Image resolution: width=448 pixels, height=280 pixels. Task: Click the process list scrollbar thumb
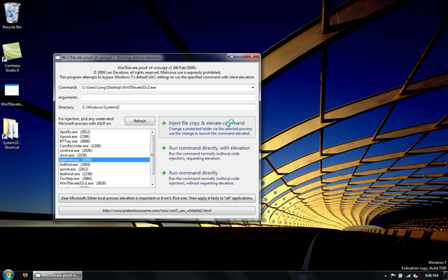[153, 155]
